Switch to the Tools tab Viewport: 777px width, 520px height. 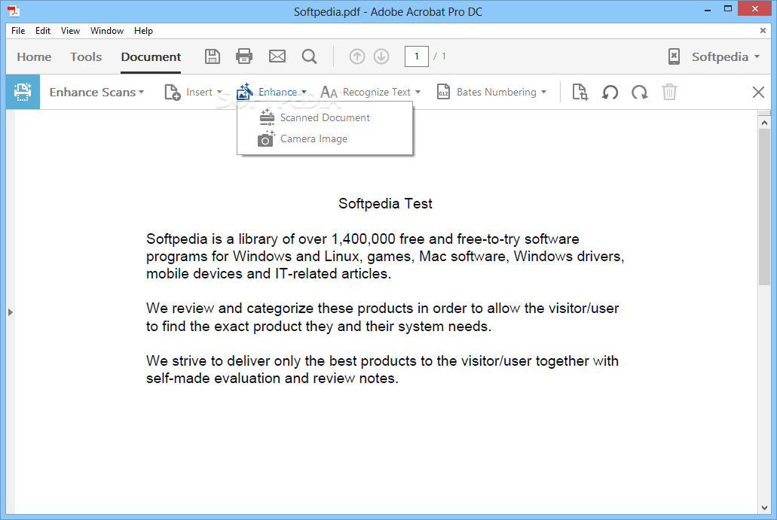[x=86, y=57]
